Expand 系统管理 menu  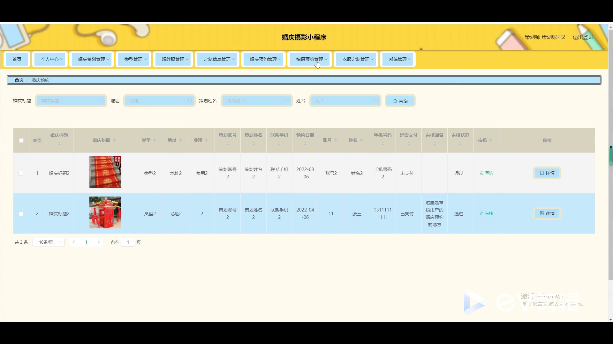(x=398, y=59)
